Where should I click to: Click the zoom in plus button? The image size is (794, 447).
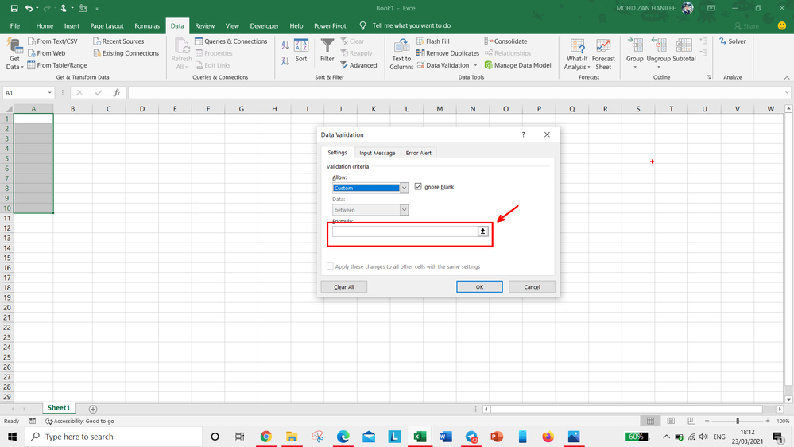768,421
